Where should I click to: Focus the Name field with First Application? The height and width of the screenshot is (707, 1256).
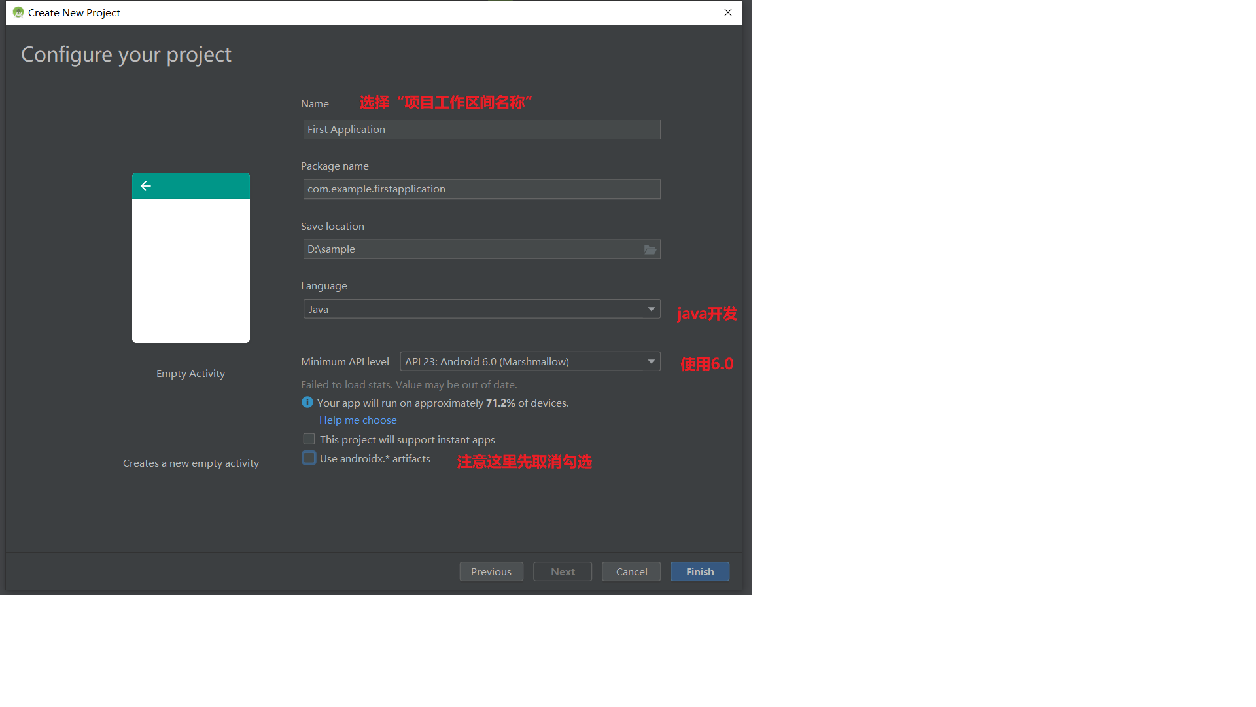tap(481, 130)
